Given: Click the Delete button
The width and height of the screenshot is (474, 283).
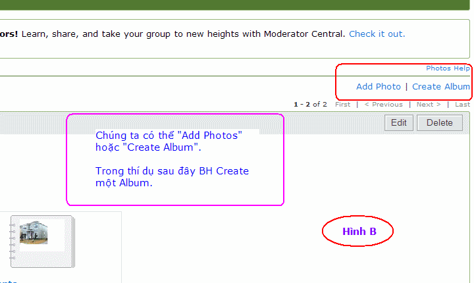Looking at the screenshot, I should click(x=440, y=123).
